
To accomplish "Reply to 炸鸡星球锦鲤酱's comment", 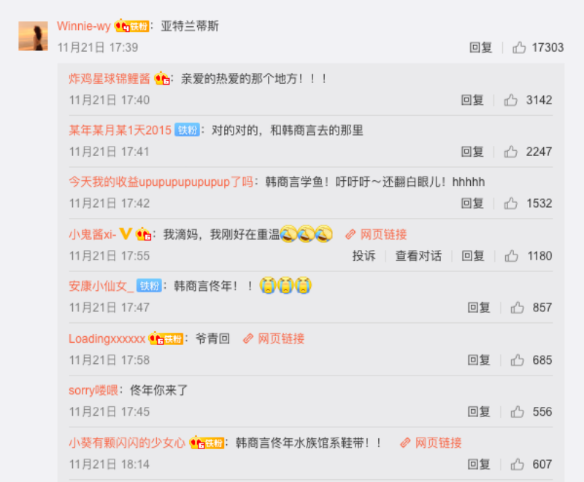I will (472, 100).
